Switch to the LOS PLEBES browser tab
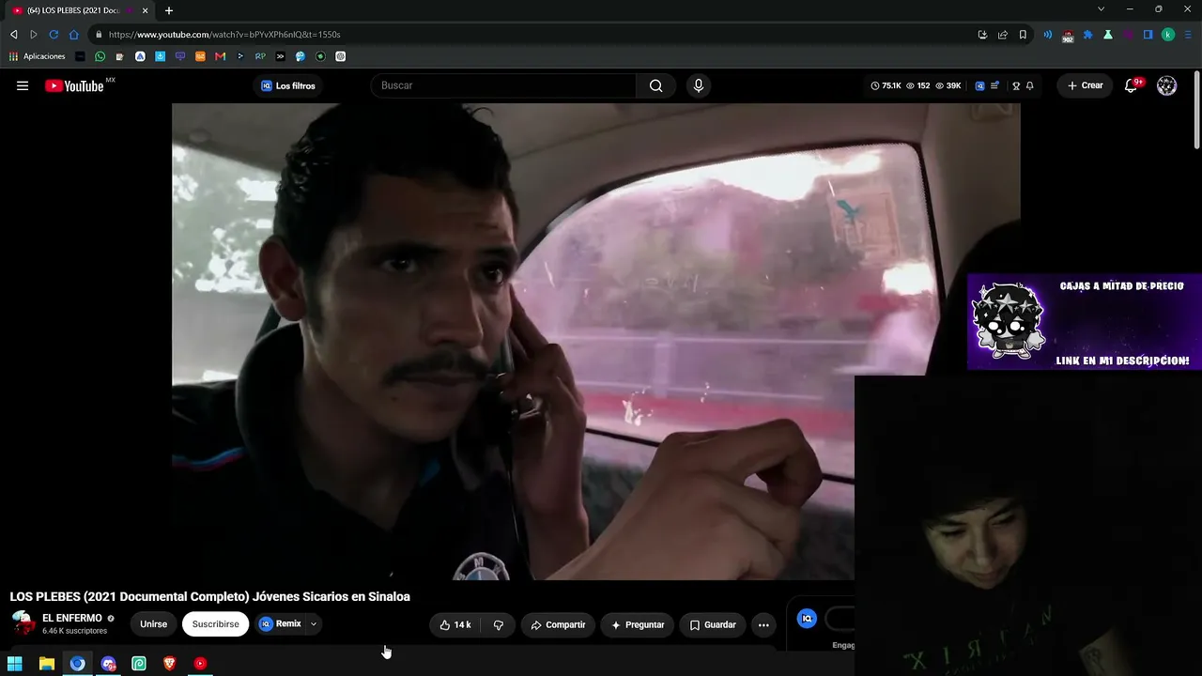Viewport: 1202px width, 676px height. pos(79,10)
